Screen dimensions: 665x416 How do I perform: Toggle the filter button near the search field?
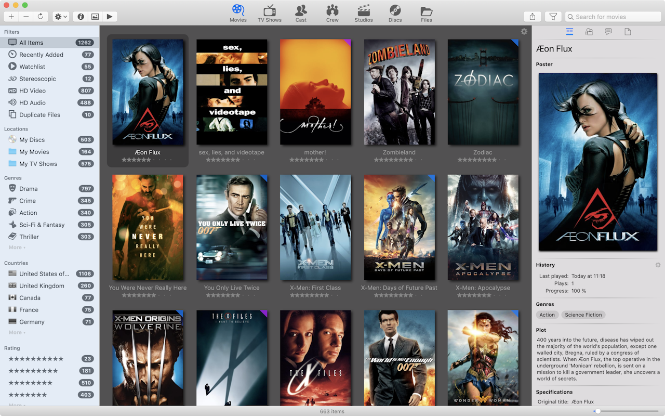point(553,16)
